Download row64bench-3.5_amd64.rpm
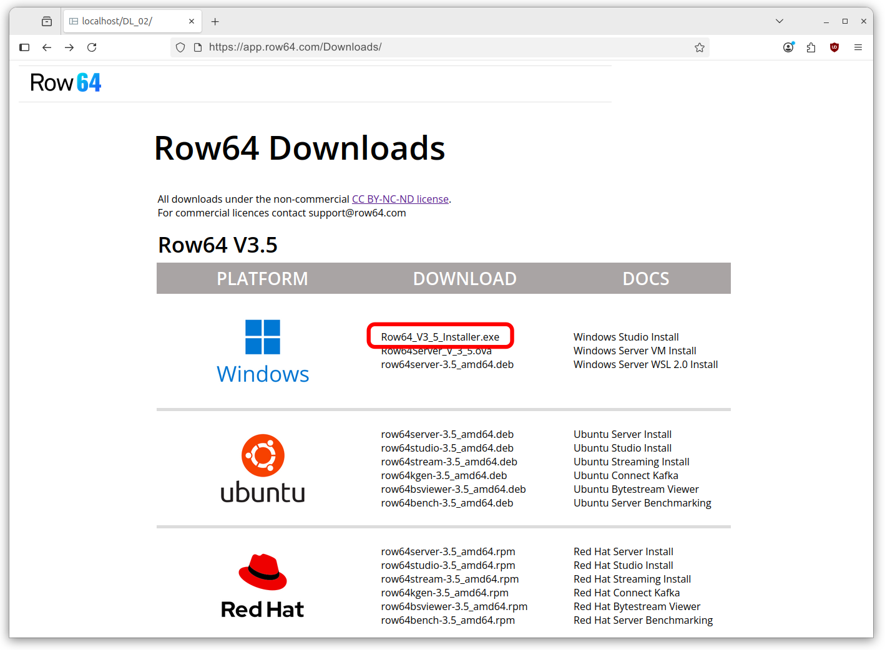885x650 pixels. (x=448, y=620)
